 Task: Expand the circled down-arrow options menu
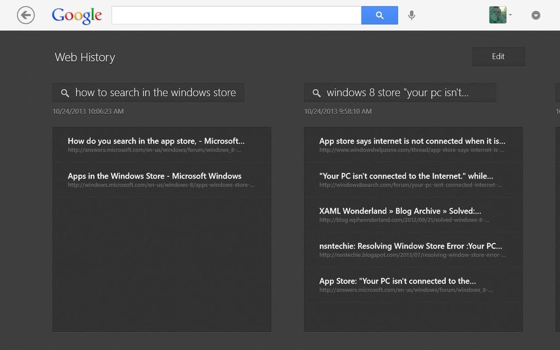(x=536, y=15)
